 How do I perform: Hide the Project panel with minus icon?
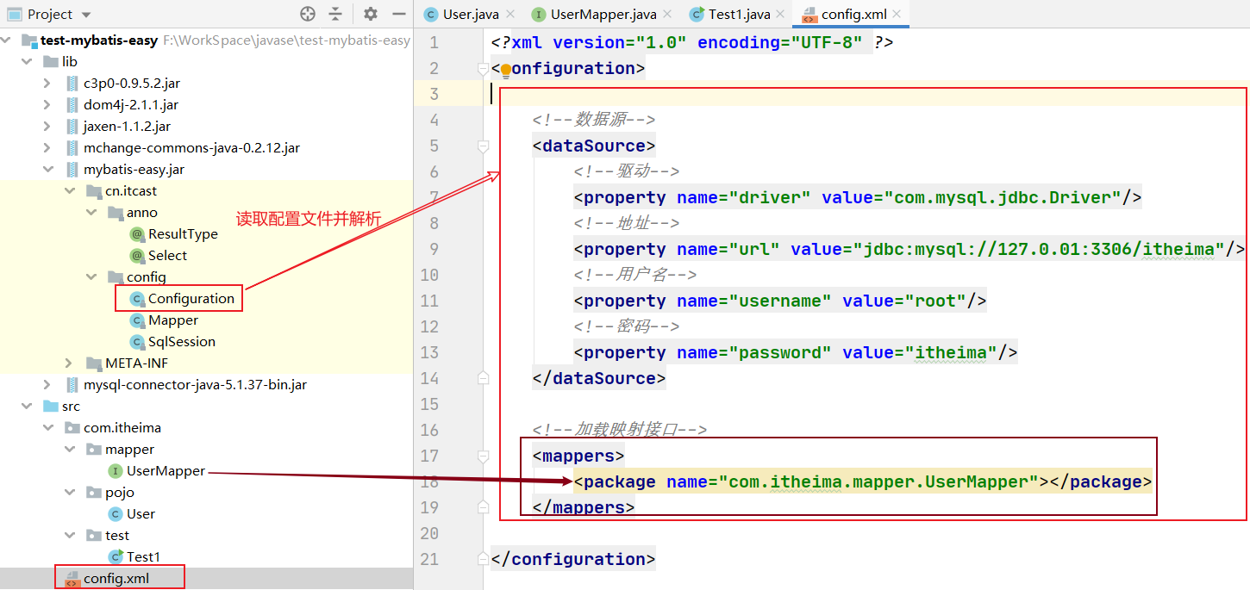pyautogui.click(x=398, y=14)
